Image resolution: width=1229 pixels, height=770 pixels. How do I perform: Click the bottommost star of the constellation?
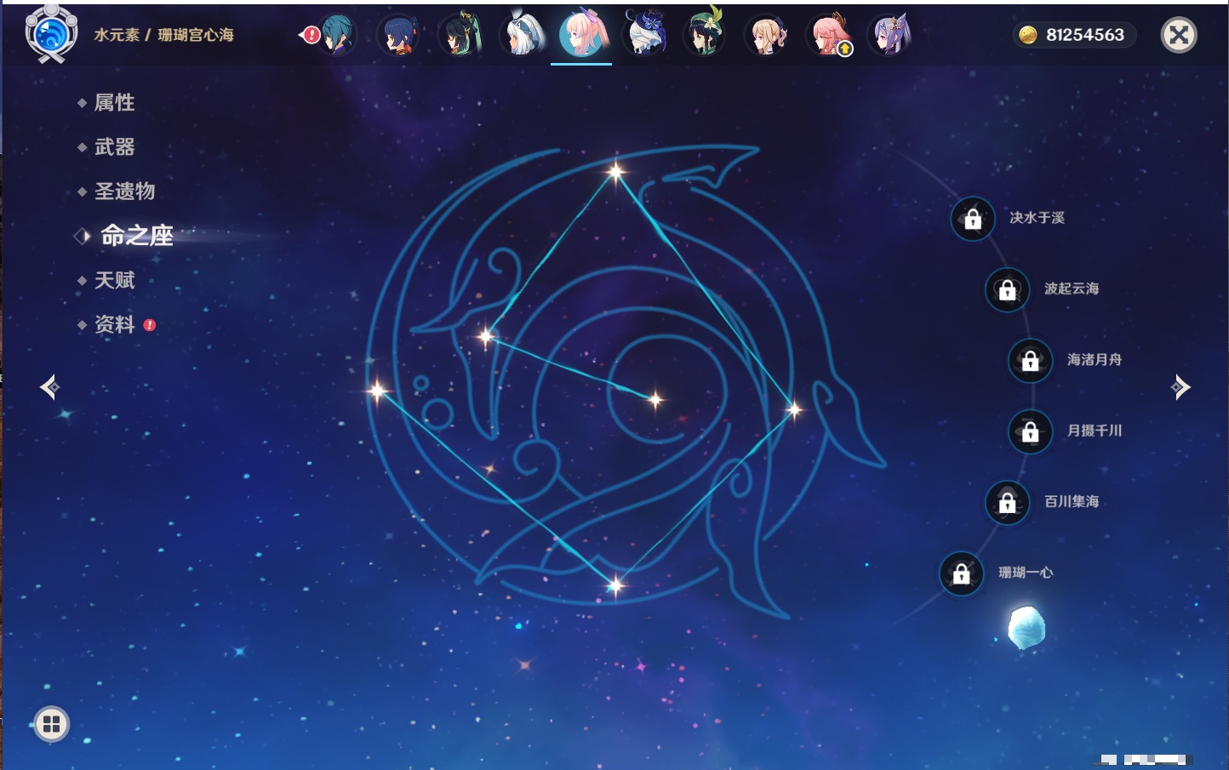(614, 585)
